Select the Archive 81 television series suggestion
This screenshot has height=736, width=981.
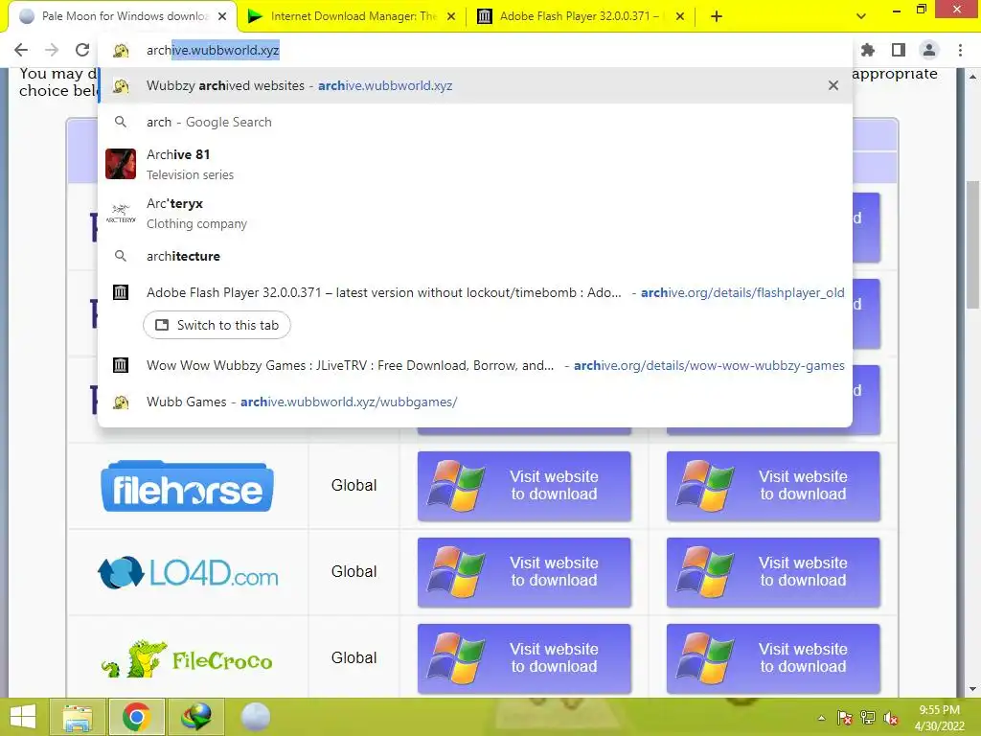pos(475,164)
